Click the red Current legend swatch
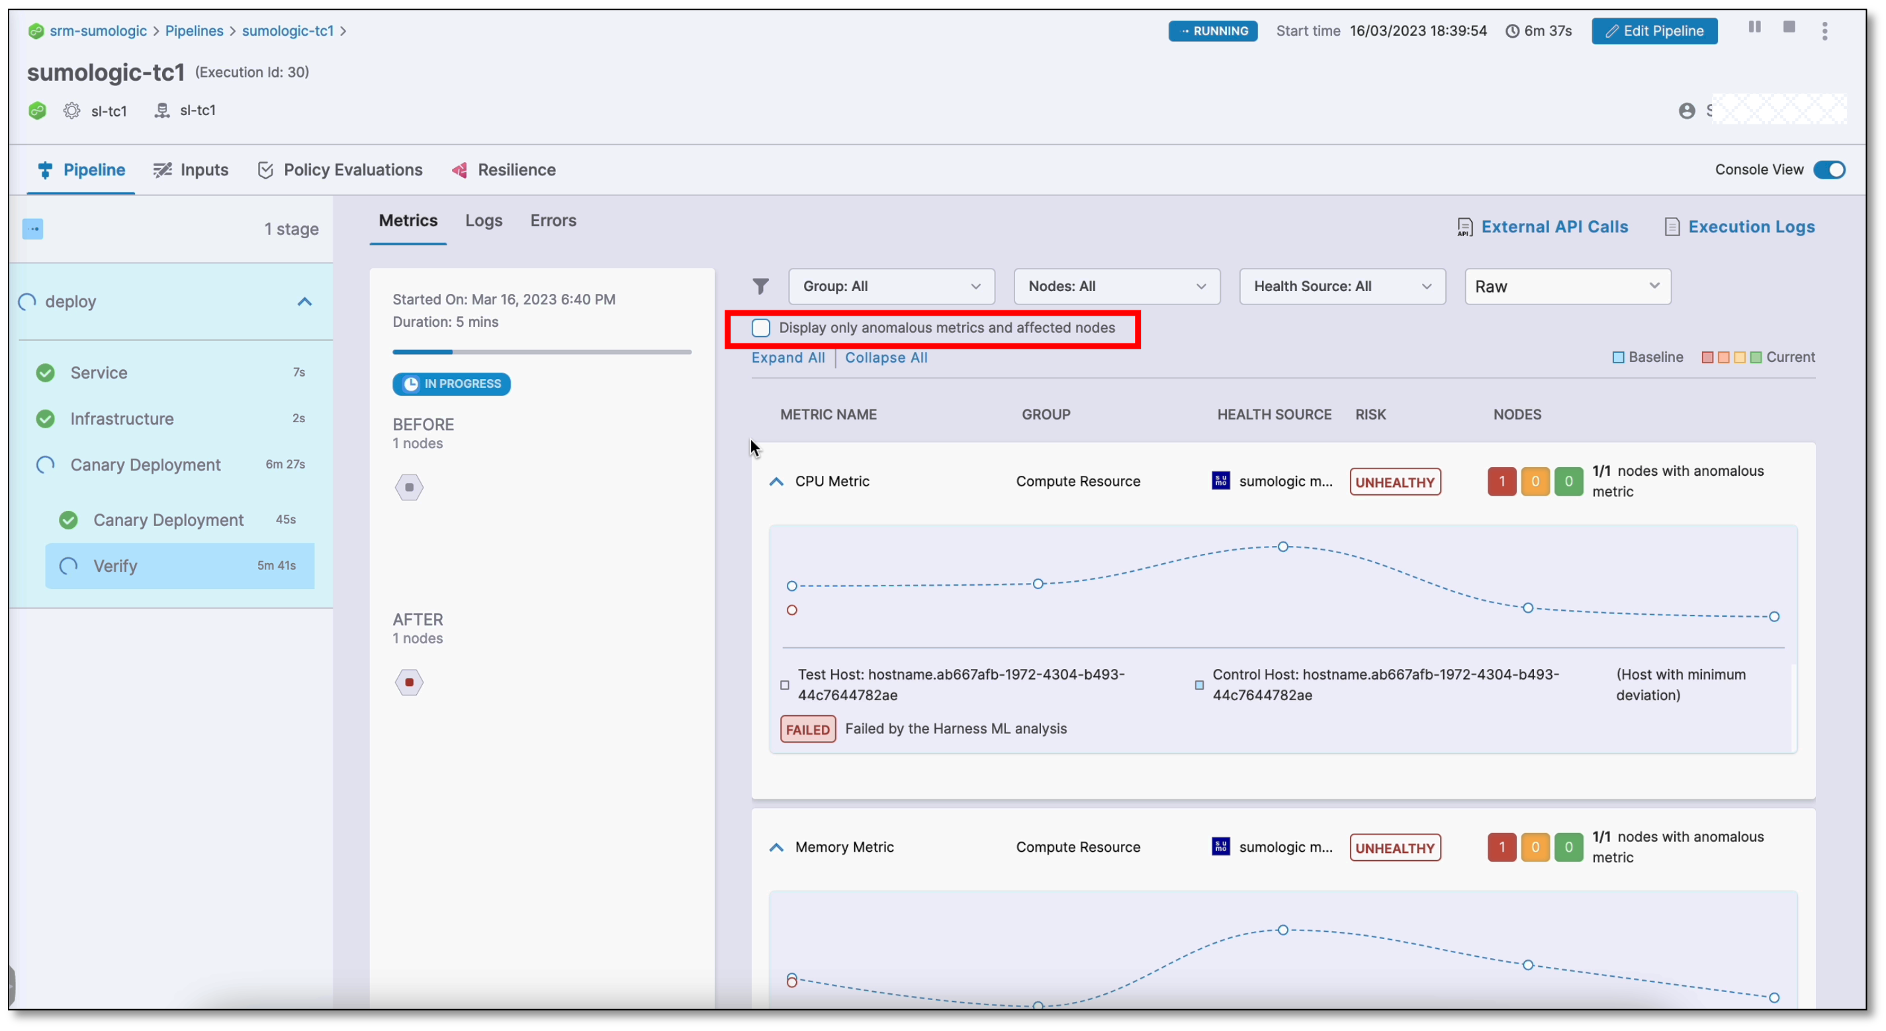 (x=1707, y=357)
